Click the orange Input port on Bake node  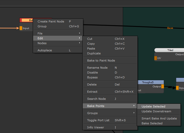[x=21, y=28]
